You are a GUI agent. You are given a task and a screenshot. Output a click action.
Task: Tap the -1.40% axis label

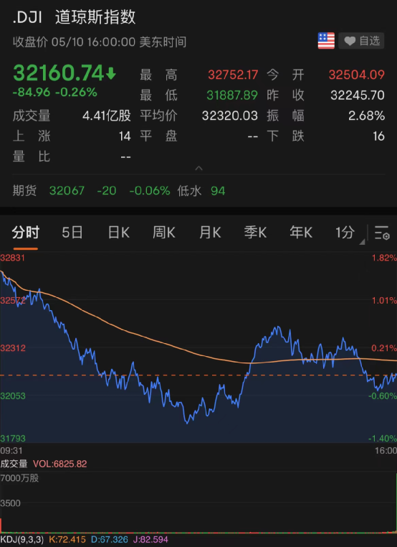pos(383,438)
